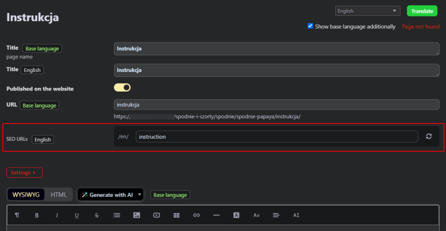Switch to HTML editor tab

(x=59, y=195)
